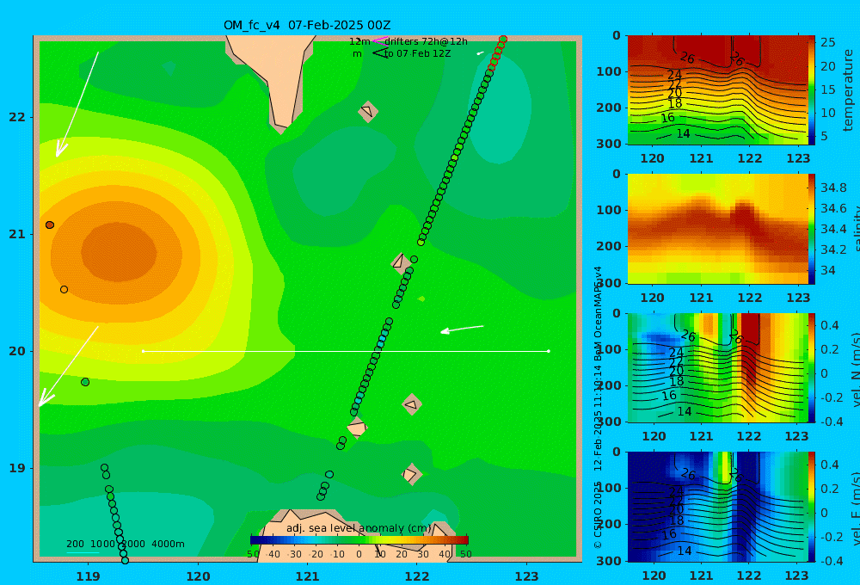The height and width of the screenshot is (585, 860).
Task: Click longitude label 121 on main map
Action: (308, 576)
